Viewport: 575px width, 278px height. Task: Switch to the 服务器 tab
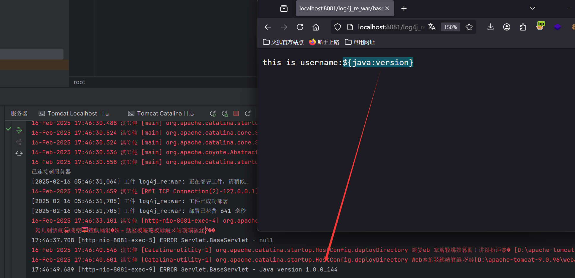click(x=19, y=113)
